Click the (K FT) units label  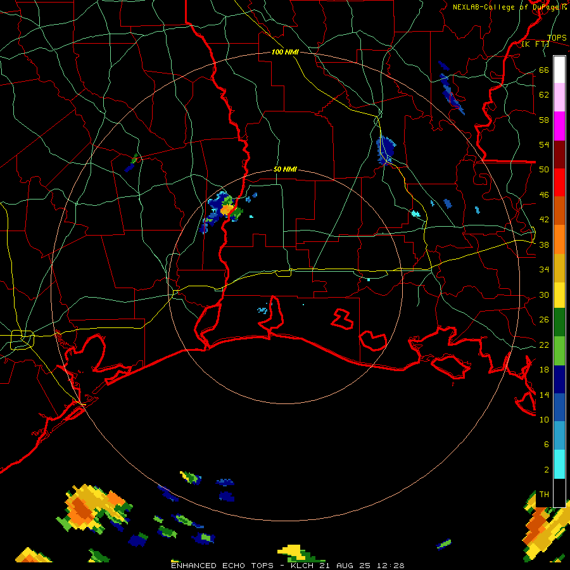(535, 44)
